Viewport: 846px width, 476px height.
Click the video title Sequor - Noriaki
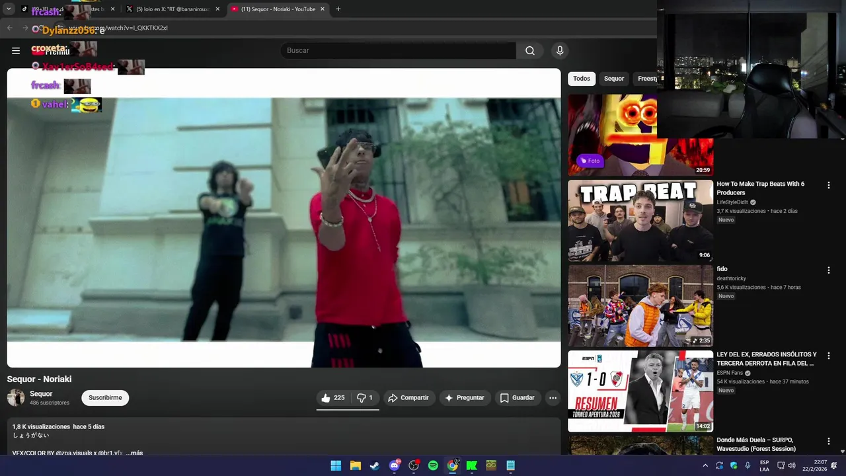(x=39, y=379)
